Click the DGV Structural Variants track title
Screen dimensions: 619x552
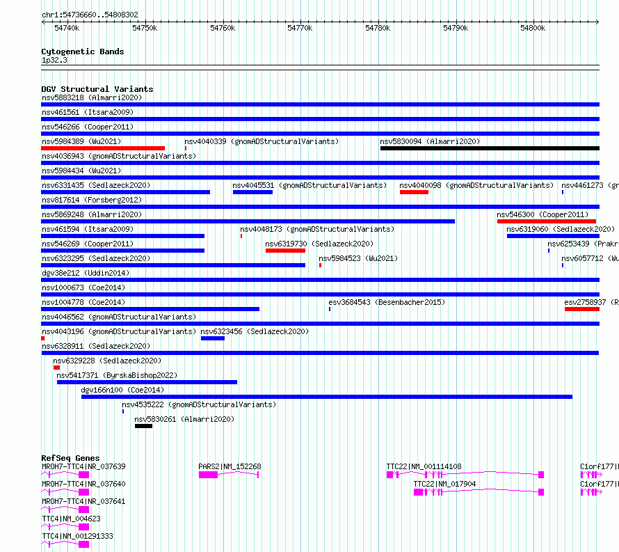[97, 89]
